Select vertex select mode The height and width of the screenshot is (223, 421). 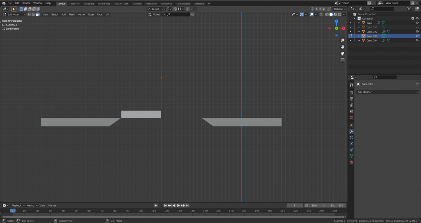(29, 14)
